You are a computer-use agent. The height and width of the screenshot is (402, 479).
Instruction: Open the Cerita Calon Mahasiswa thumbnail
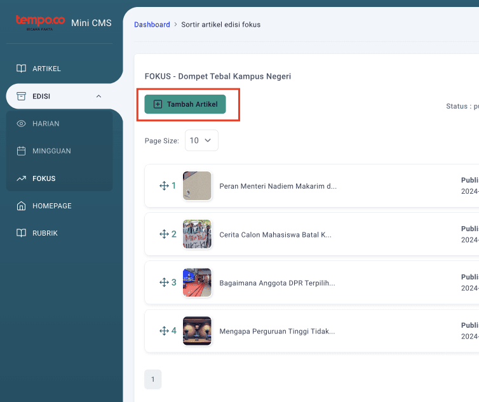coord(197,234)
